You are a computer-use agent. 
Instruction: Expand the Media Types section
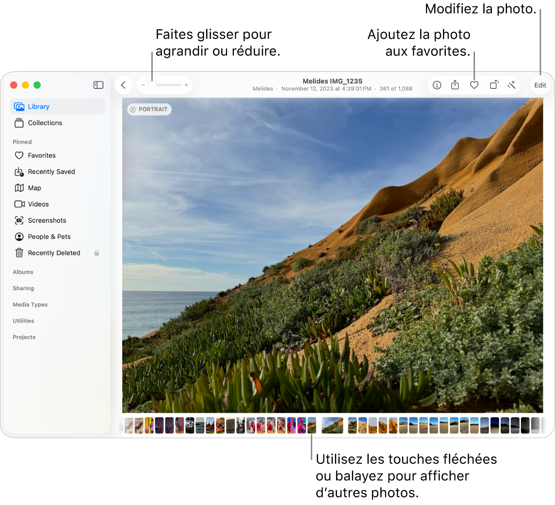coord(30,304)
